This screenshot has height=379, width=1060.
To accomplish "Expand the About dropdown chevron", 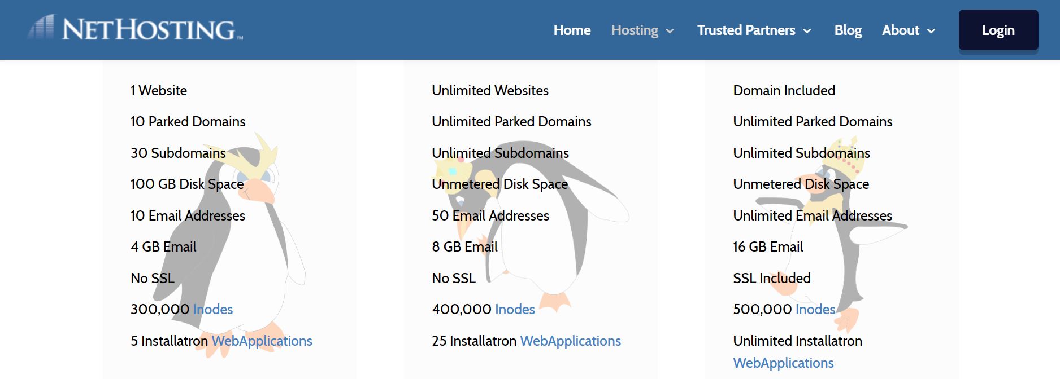I will pyautogui.click(x=931, y=31).
